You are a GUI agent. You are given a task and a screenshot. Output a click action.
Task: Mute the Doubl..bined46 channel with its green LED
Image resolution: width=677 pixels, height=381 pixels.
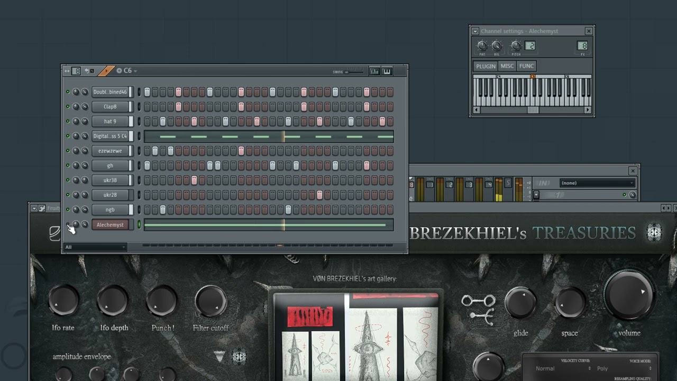(68, 92)
